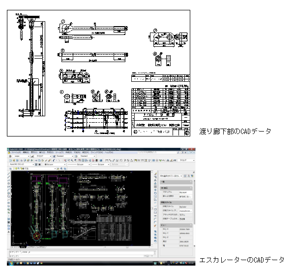Click the Properties palette vertical scrollbar

(x=194, y=213)
